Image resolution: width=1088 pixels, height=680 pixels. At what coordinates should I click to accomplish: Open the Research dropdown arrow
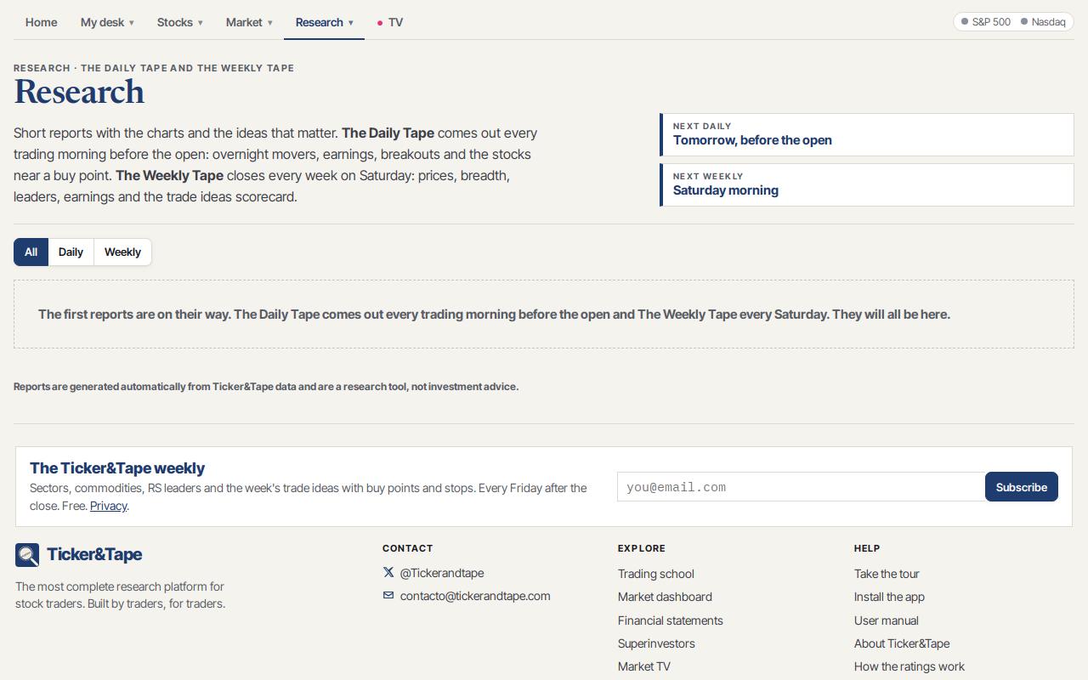(x=350, y=23)
